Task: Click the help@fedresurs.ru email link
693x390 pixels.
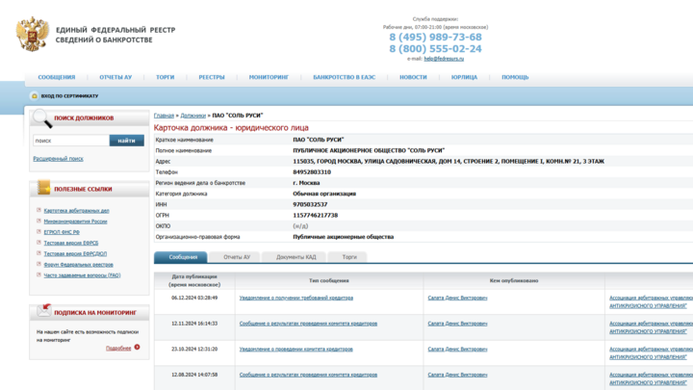Action: [x=444, y=59]
